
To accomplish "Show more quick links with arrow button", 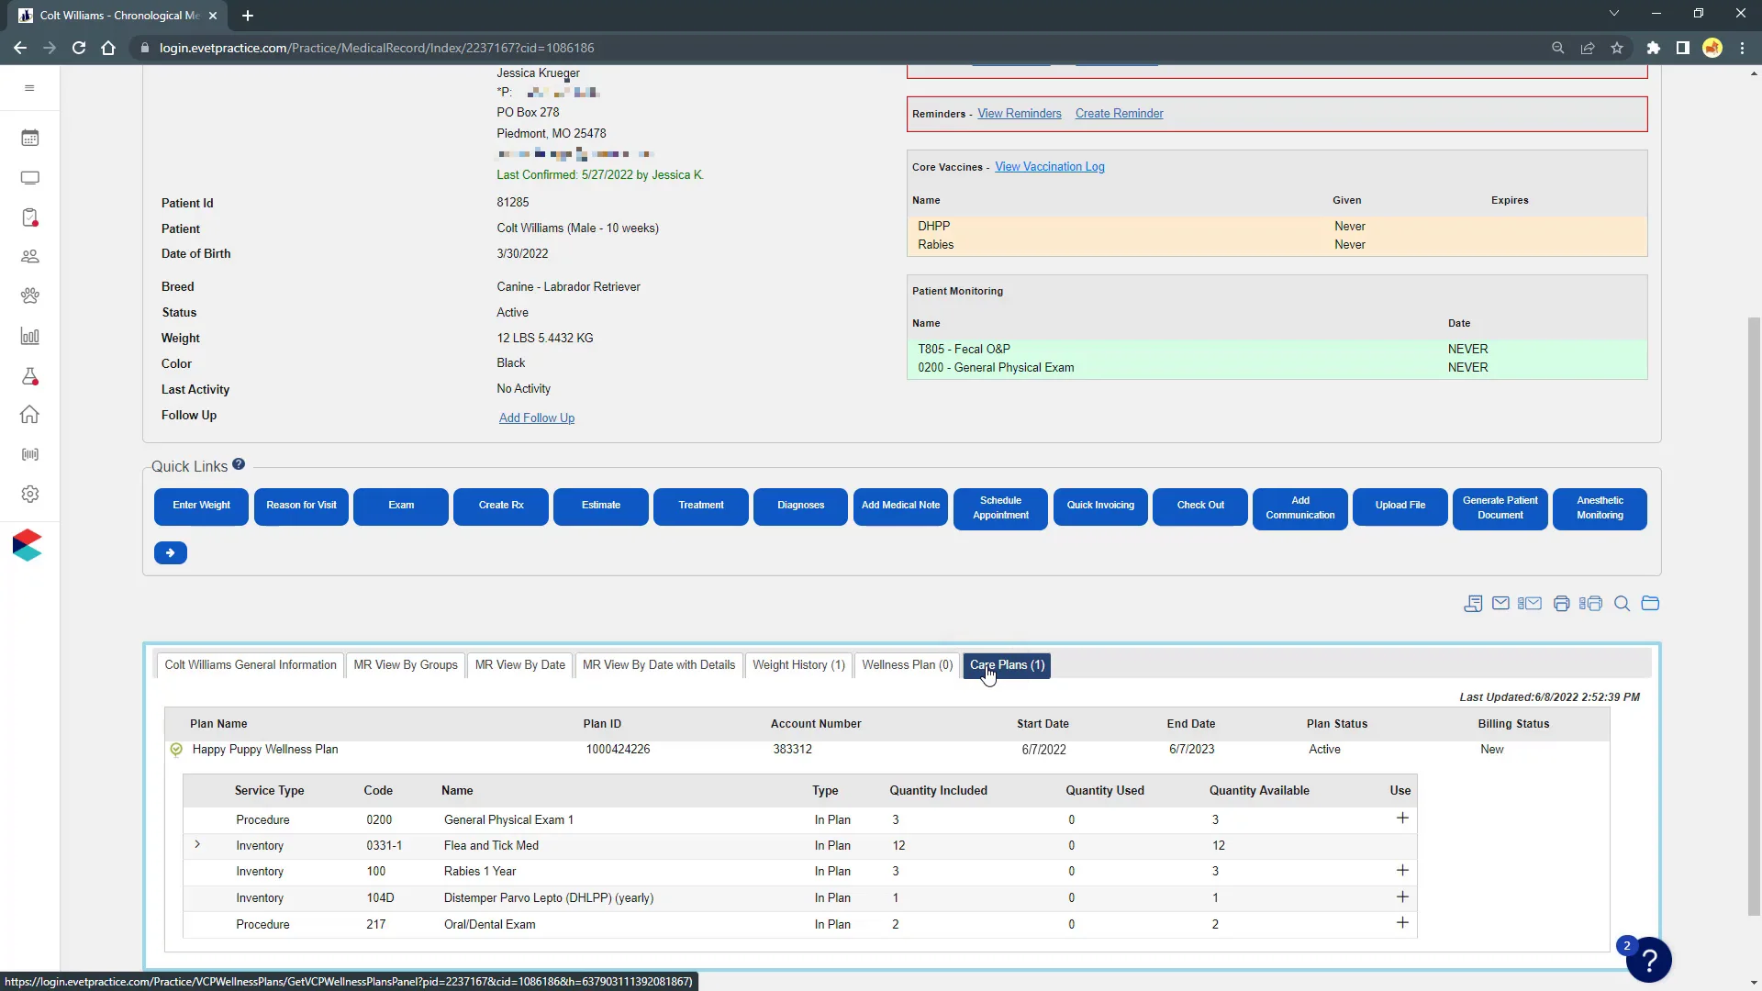I will tap(171, 553).
